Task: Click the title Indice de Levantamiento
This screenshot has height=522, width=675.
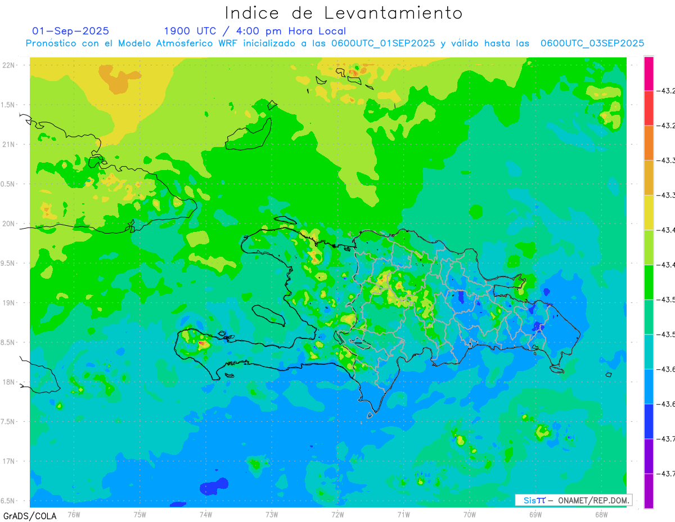Action: coord(344,13)
